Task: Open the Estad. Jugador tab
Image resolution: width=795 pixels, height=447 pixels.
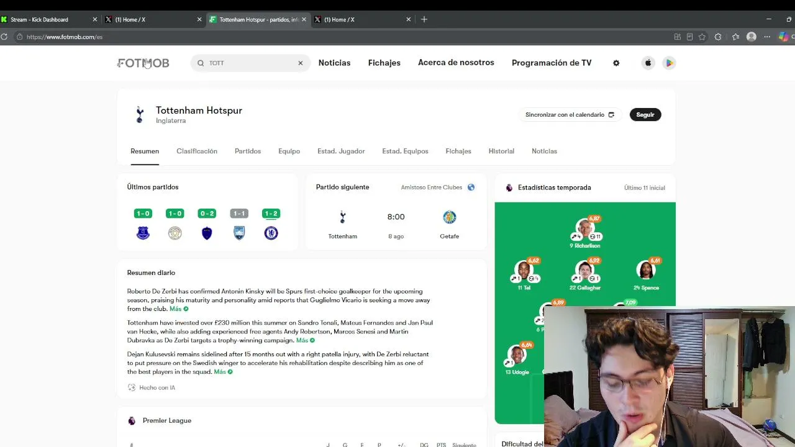Action: click(341, 151)
